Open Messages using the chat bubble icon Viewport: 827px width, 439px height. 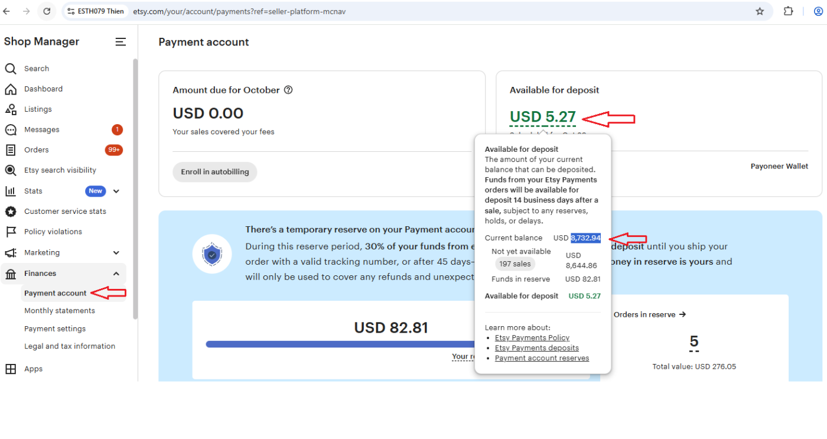click(11, 130)
